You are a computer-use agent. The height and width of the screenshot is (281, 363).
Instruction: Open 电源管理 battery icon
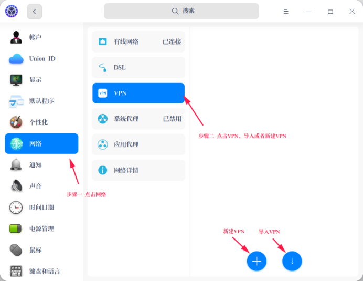tap(16, 228)
